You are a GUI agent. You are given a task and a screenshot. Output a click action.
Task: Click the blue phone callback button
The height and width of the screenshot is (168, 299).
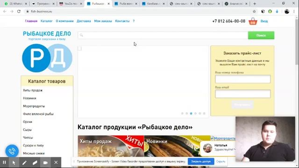tap(12, 151)
